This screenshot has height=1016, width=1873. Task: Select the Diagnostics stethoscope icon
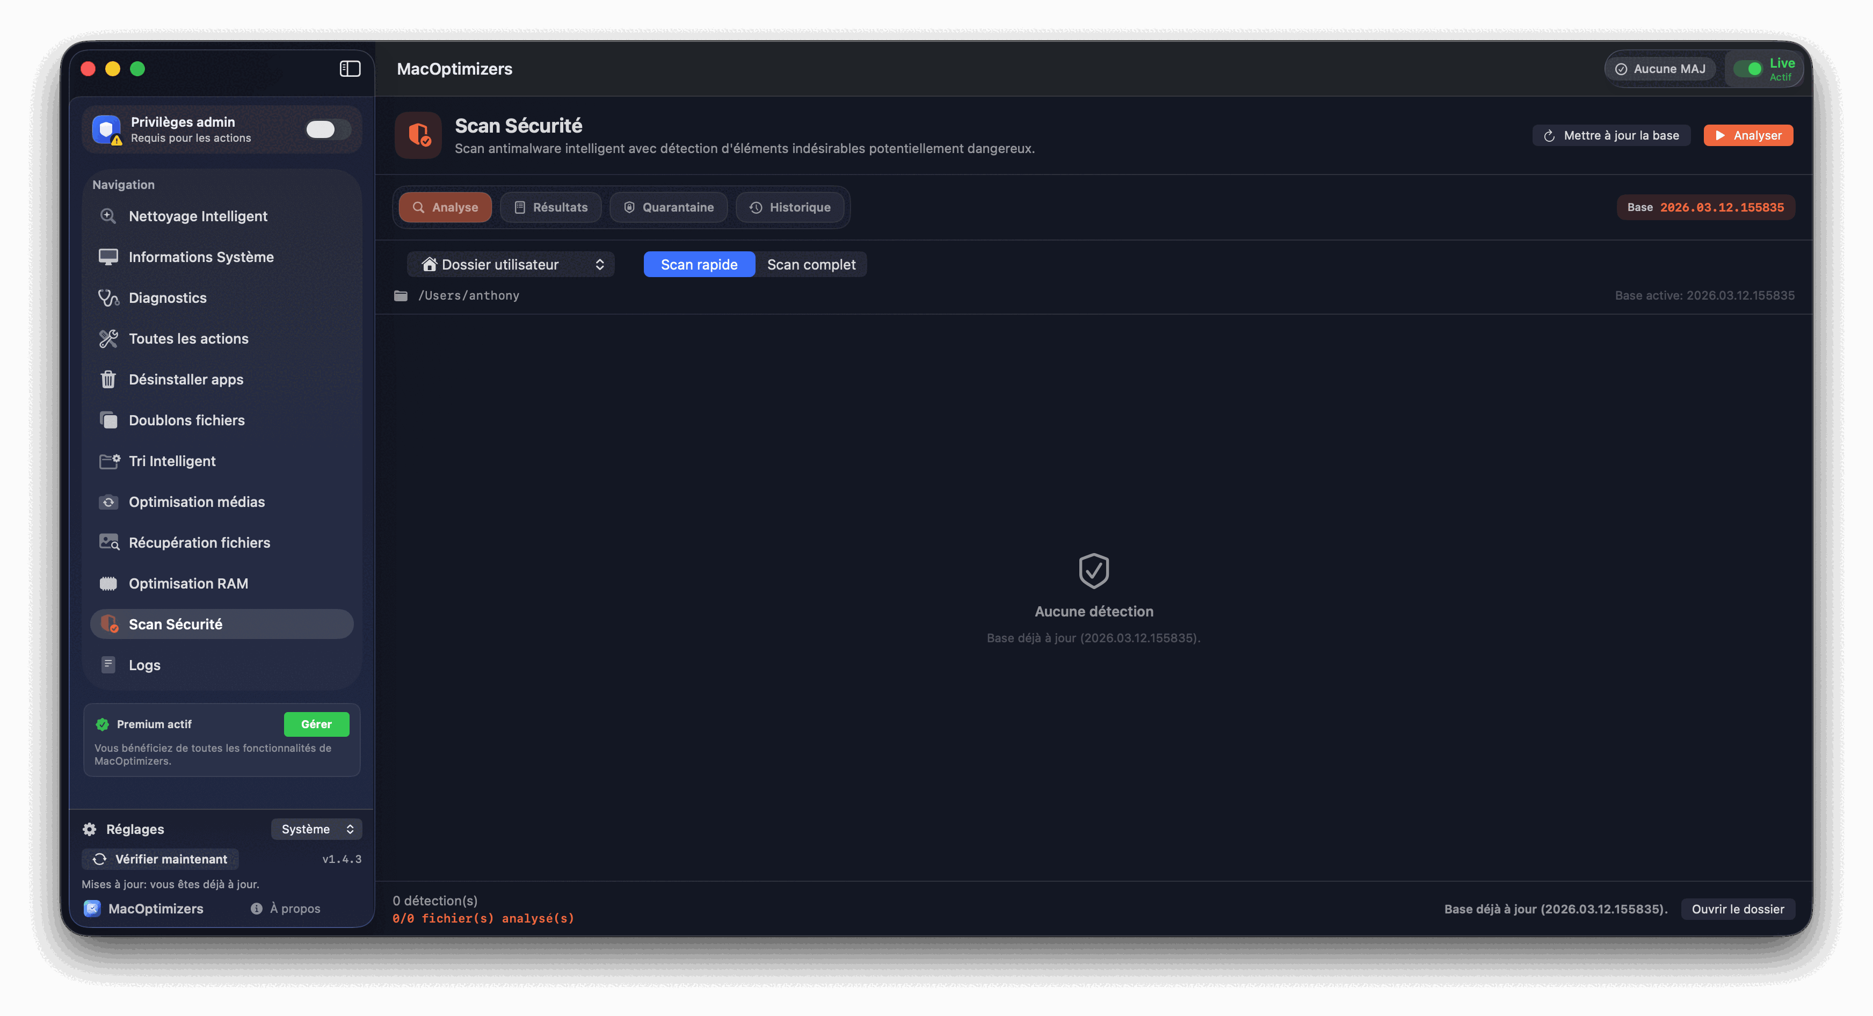(x=108, y=297)
